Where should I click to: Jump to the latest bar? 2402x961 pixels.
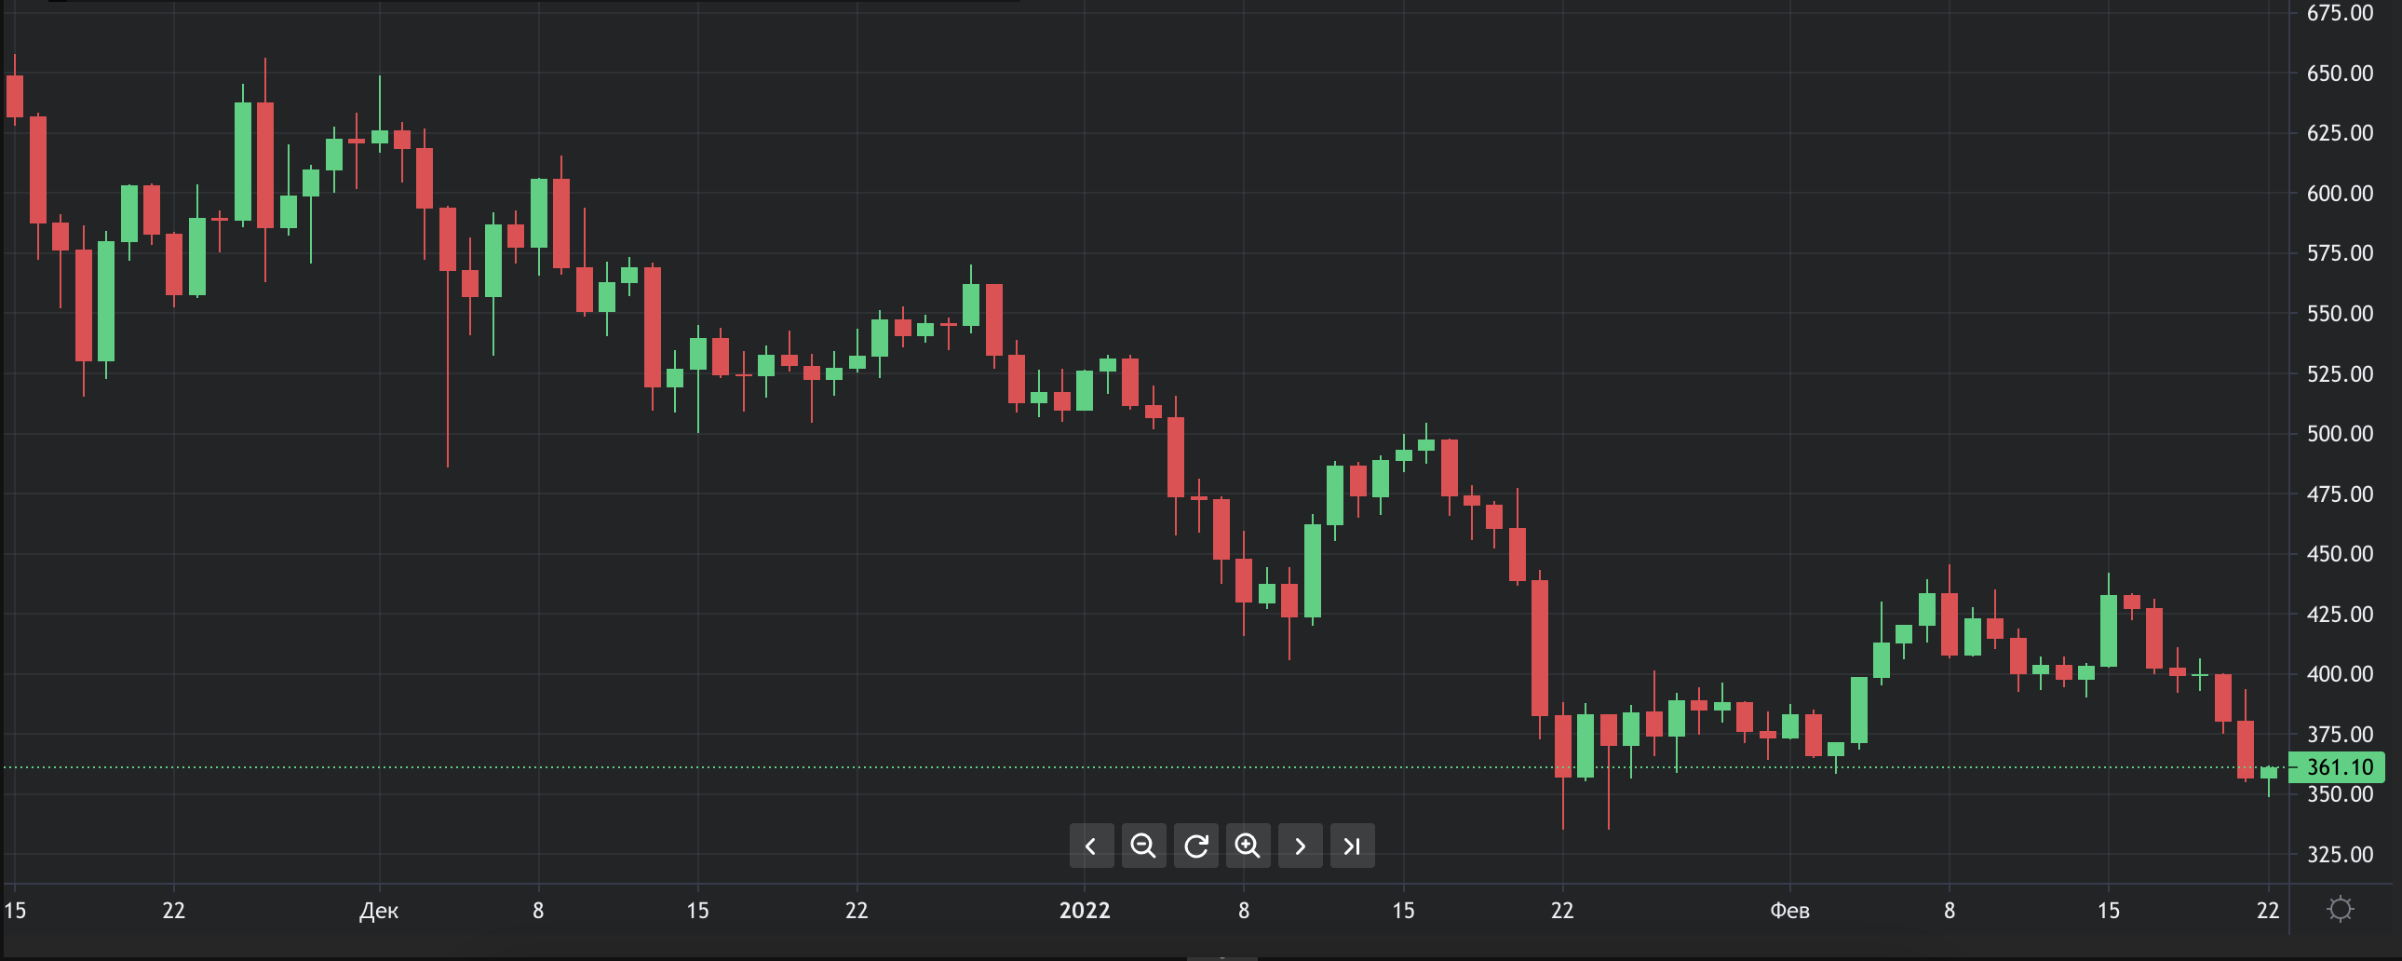[1352, 846]
